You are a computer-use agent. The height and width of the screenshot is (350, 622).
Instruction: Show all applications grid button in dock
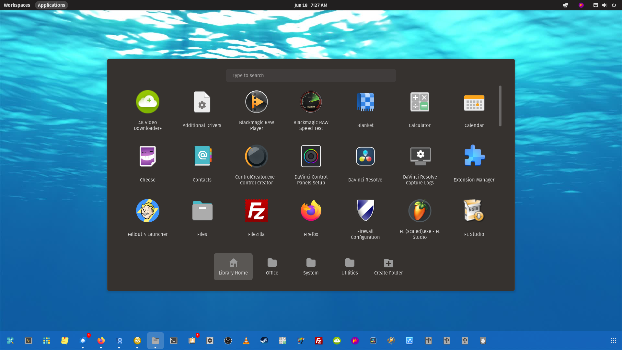tap(614, 341)
